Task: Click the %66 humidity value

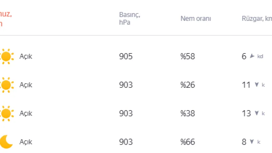Action: (188, 142)
